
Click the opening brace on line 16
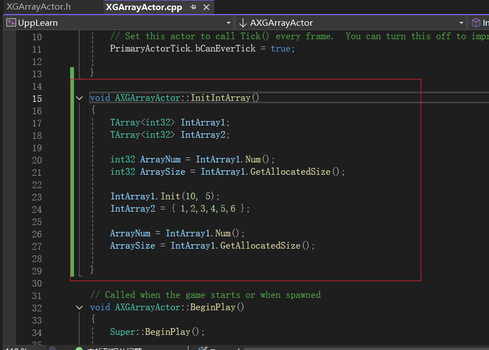[93, 110]
